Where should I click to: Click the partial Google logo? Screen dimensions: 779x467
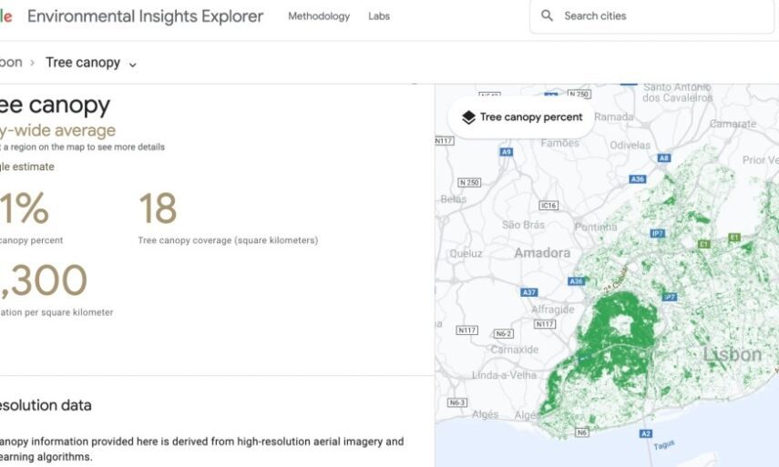point(5,16)
